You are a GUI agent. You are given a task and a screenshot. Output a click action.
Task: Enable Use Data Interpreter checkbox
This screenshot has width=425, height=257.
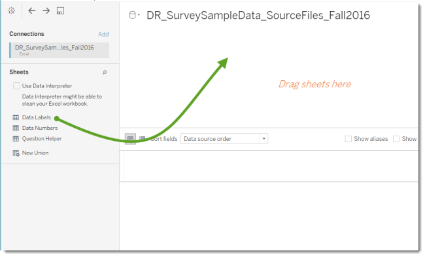(x=16, y=86)
